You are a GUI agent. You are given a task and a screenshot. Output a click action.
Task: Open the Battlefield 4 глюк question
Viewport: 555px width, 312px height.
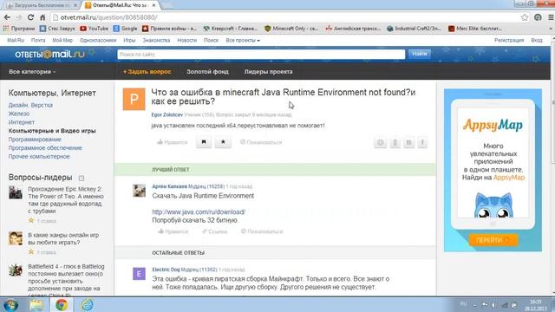(66, 281)
